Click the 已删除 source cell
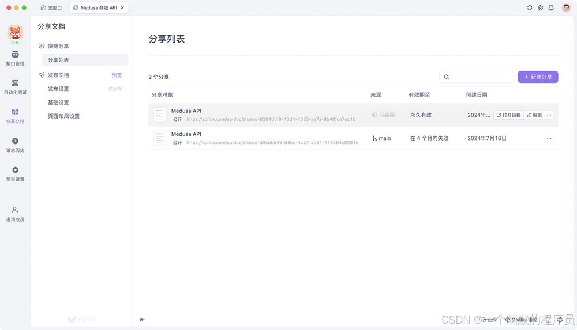This screenshot has height=330, width=577. [x=384, y=115]
